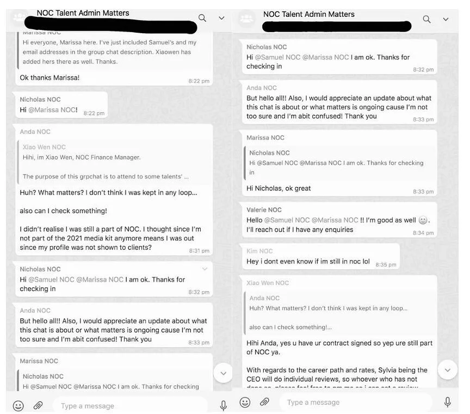The width and height of the screenshot is (470, 414).
Task: Focus the "Type a message" field in left chat
Action: (x=131, y=406)
